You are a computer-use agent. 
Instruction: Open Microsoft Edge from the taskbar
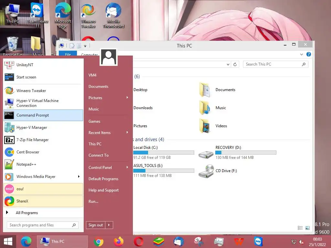[26, 242]
